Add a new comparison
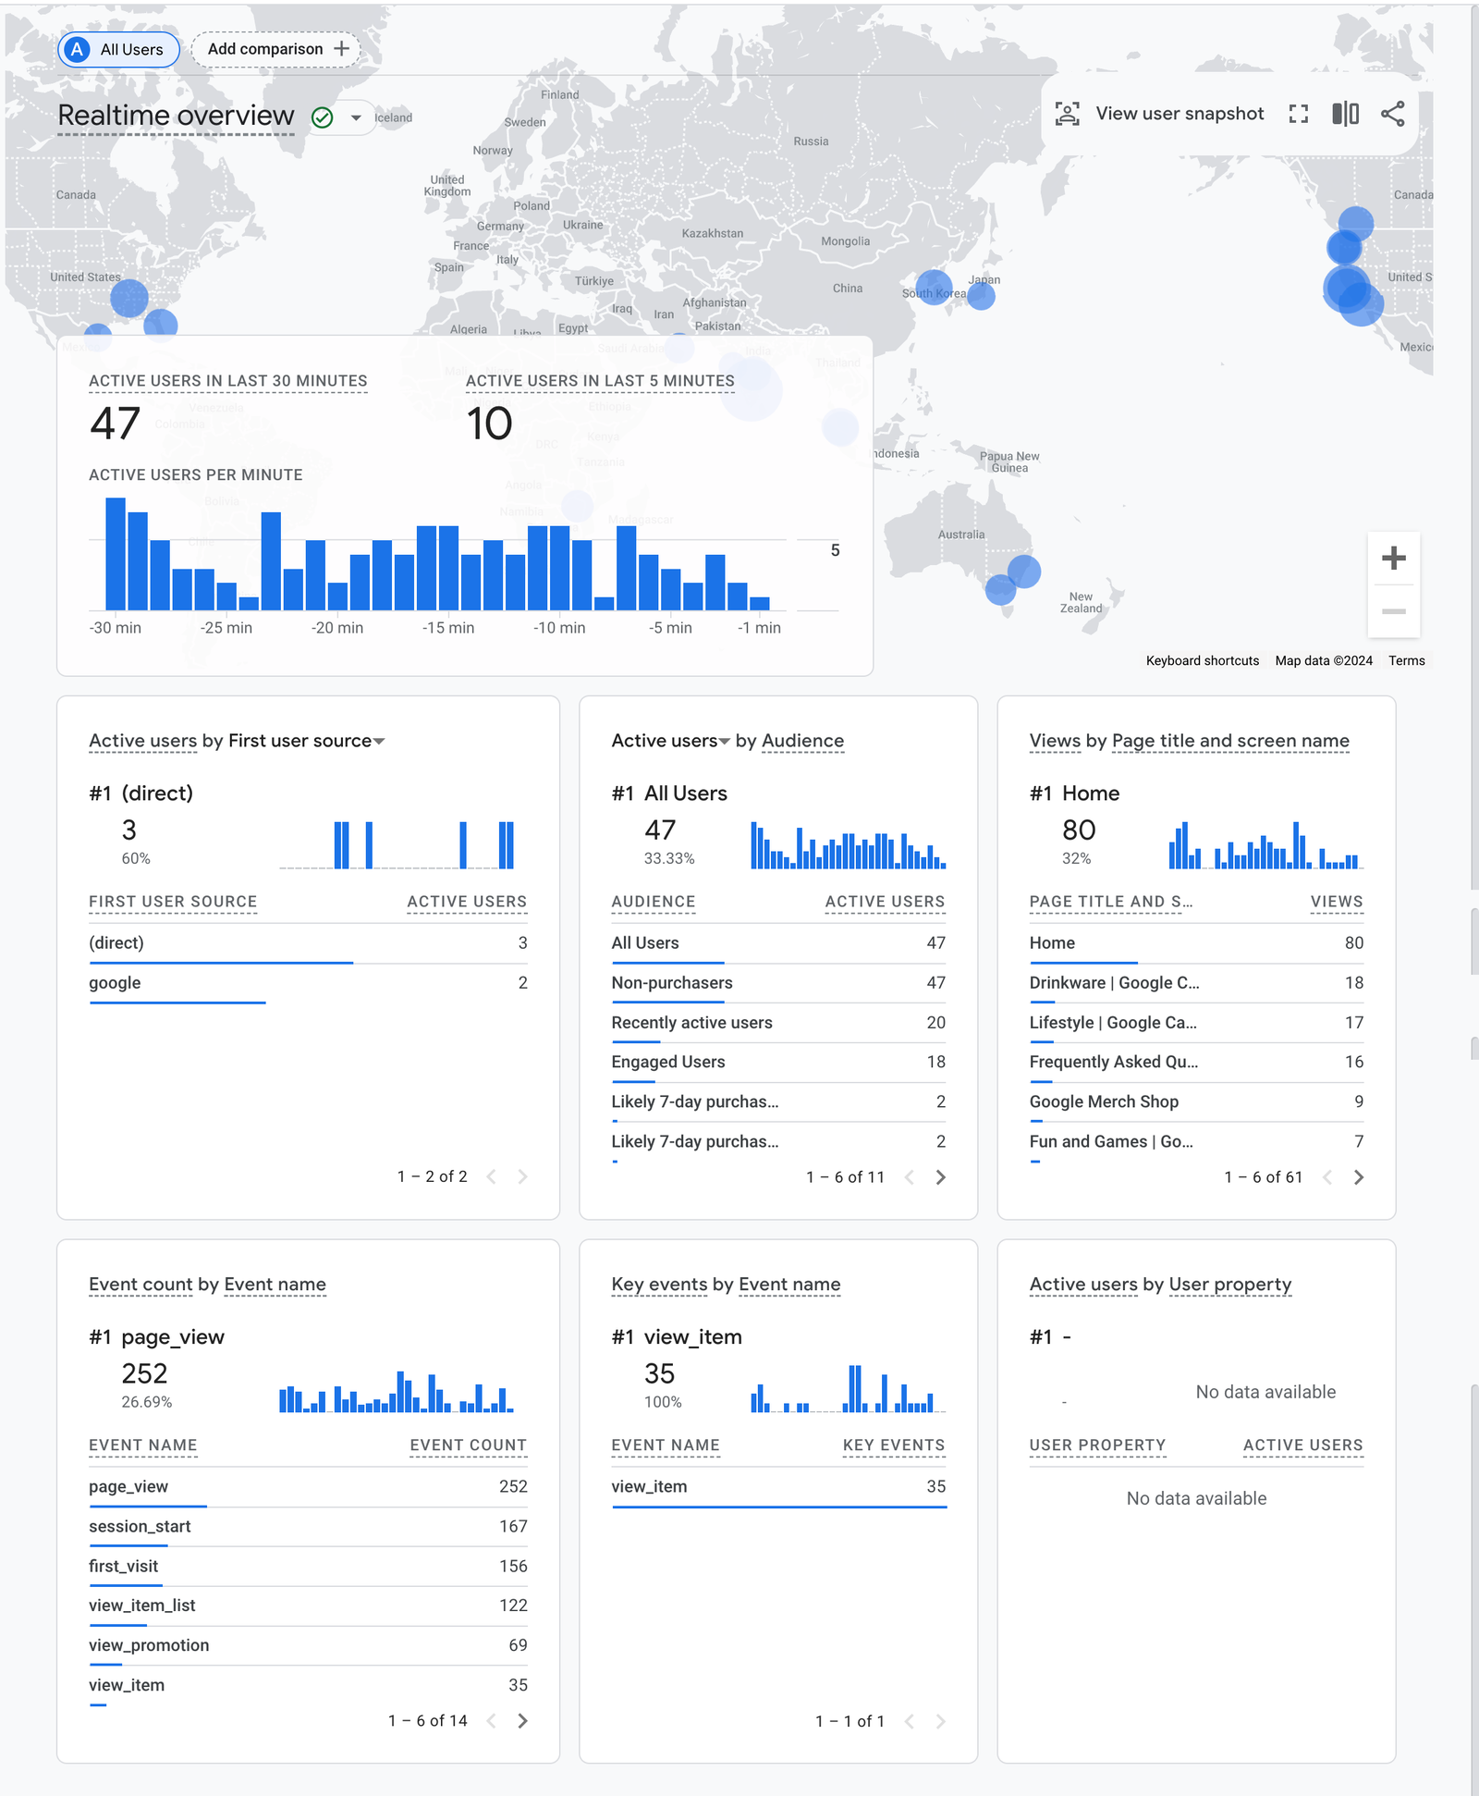The height and width of the screenshot is (1796, 1479). pyautogui.click(x=275, y=49)
